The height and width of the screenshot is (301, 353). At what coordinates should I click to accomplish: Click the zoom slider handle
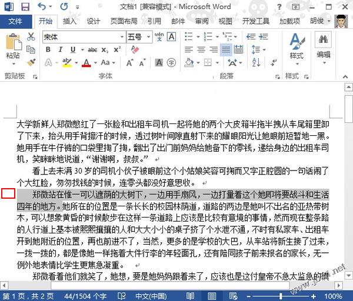(x=281, y=296)
